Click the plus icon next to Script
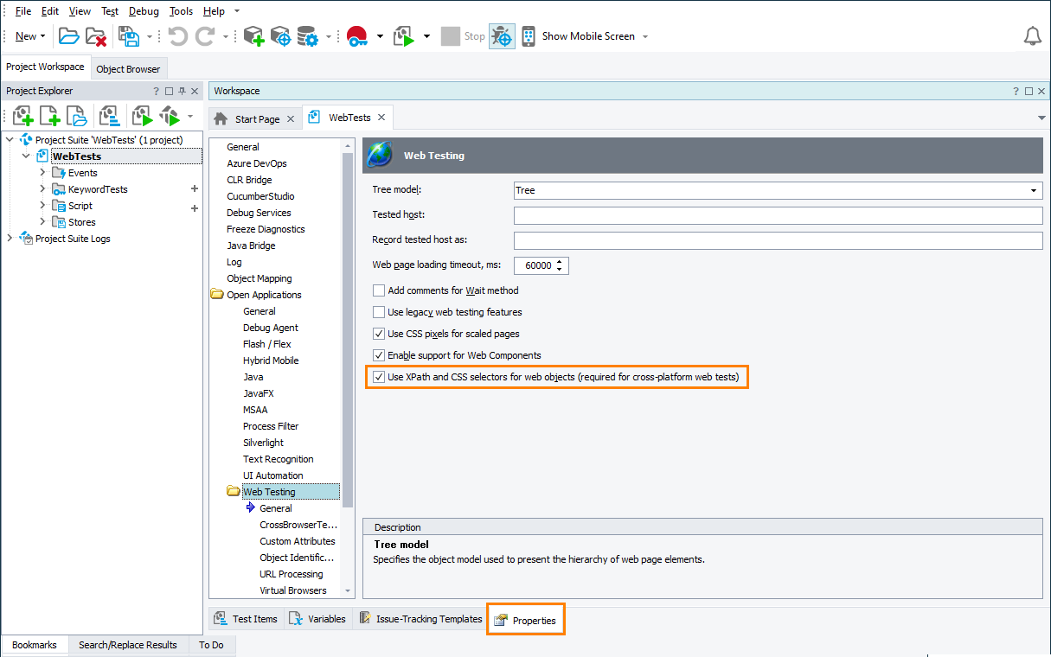This screenshot has width=1051, height=657. pos(195,207)
